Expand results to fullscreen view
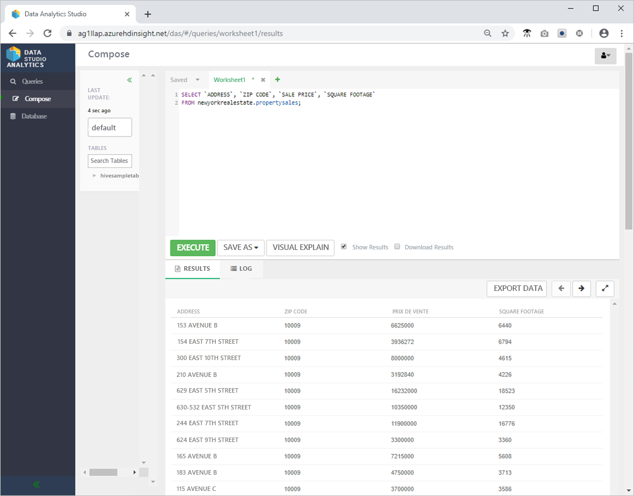The height and width of the screenshot is (496, 634). coord(605,288)
